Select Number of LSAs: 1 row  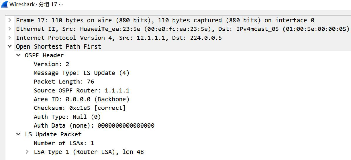[64, 143]
